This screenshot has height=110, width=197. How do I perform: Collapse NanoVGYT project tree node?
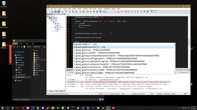48,18
